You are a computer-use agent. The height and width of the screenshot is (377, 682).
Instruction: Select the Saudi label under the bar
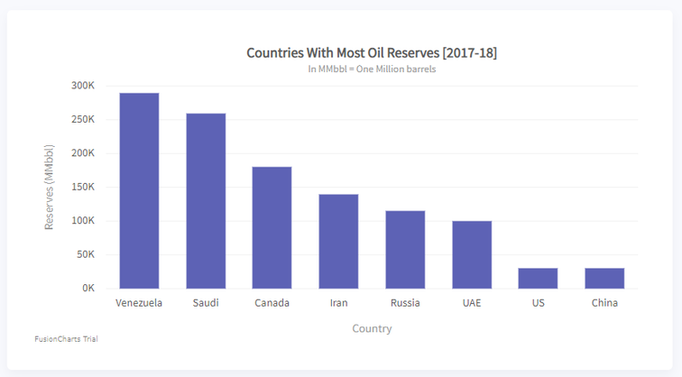click(x=206, y=302)
